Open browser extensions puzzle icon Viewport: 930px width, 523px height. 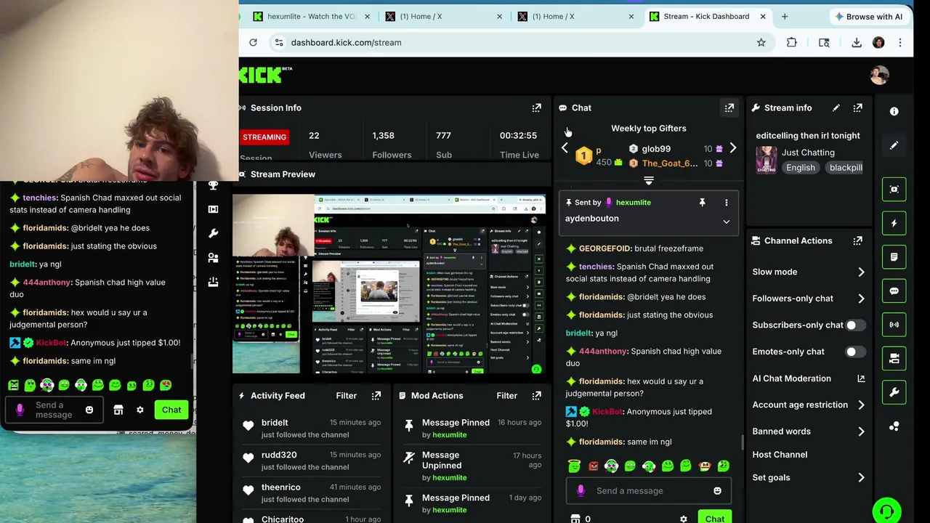[x=792, y=42]
